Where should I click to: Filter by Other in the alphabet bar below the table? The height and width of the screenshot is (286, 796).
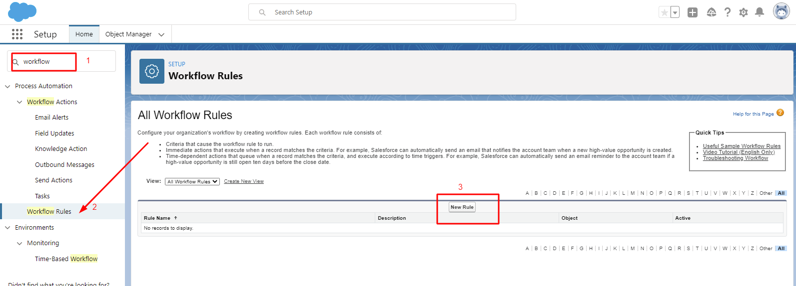click(x=766, y=249)
